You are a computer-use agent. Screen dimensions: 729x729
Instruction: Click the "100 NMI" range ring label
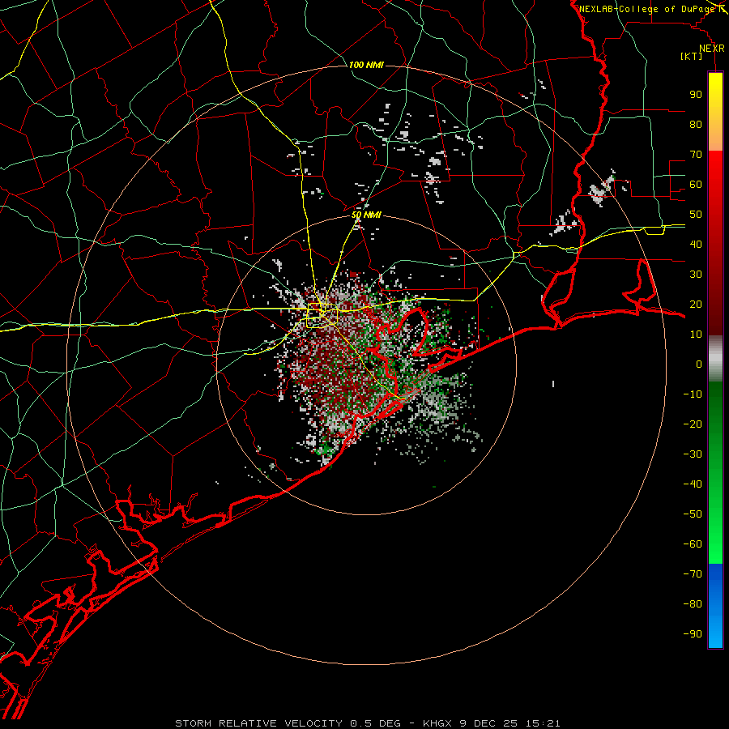click(366, 65)
